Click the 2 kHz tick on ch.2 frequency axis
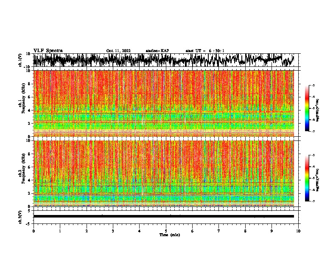 (x=29, y=193)
